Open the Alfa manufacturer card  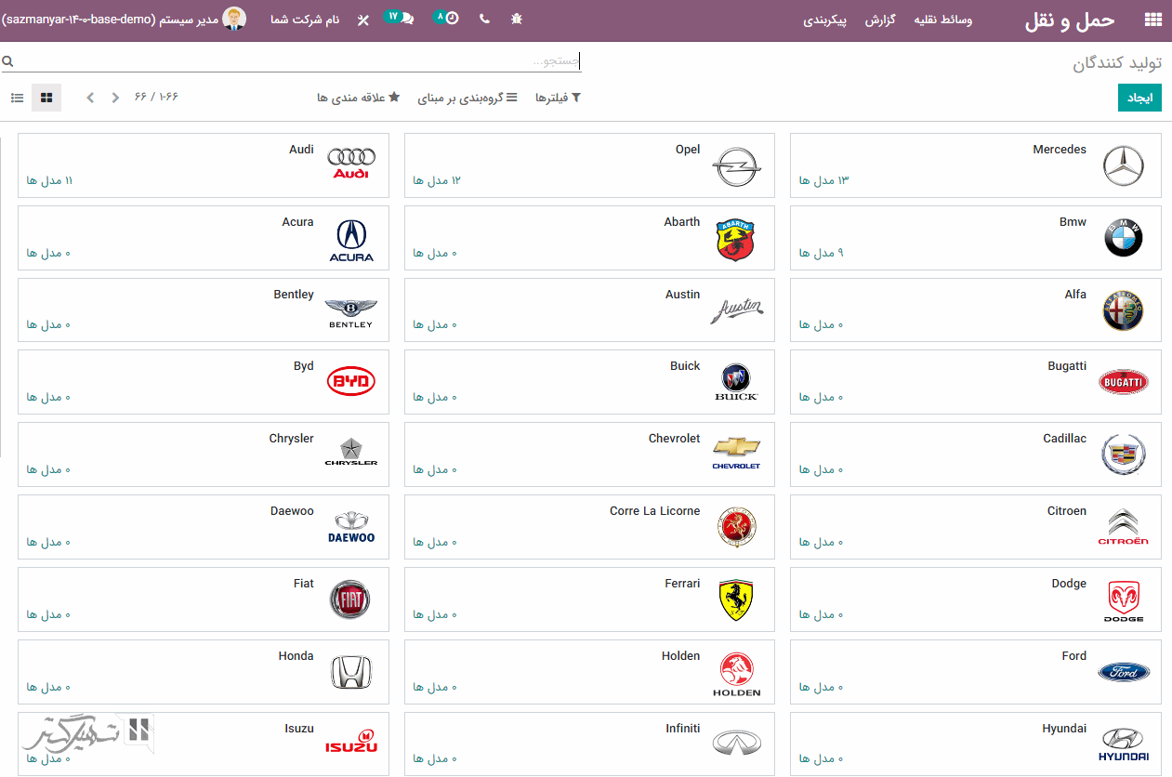[x=976, y=310]
